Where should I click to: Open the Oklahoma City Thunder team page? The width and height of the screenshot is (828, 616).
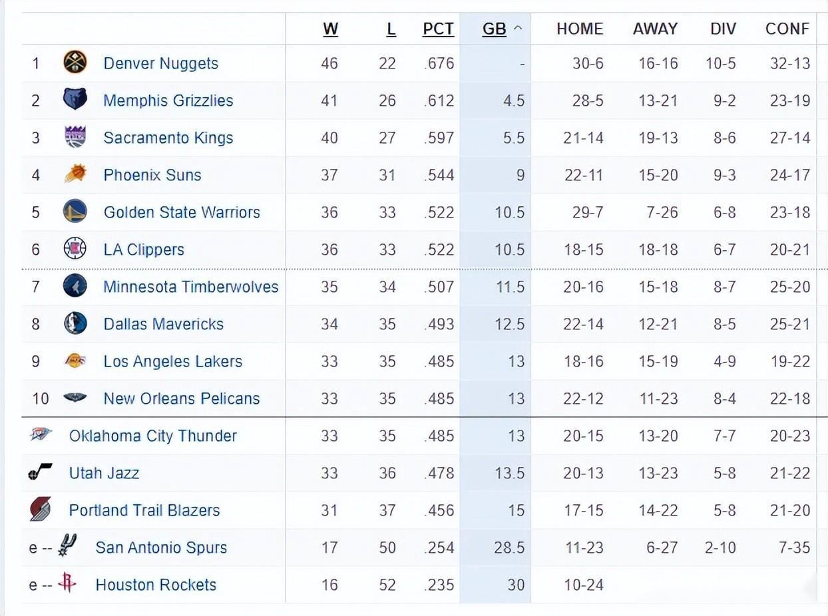tap(152, 436)
